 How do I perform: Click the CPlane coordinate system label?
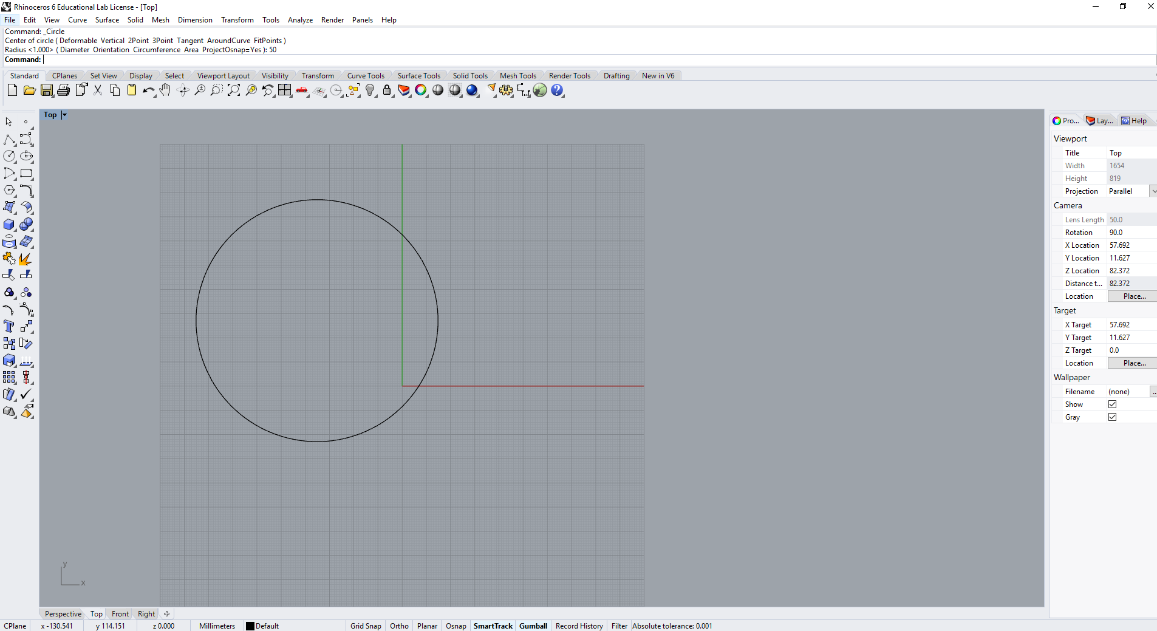[15, 626]
